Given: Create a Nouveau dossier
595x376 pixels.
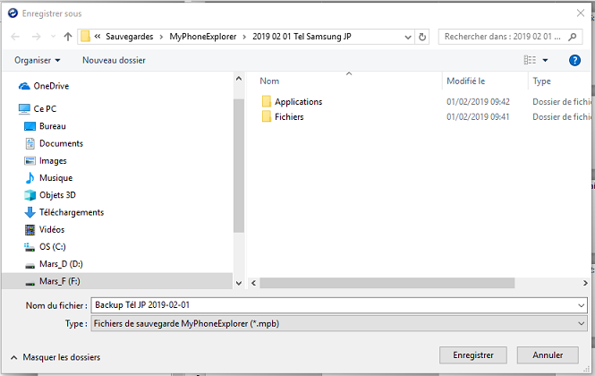Looking at the screenshot, I should tap(114, 60).
